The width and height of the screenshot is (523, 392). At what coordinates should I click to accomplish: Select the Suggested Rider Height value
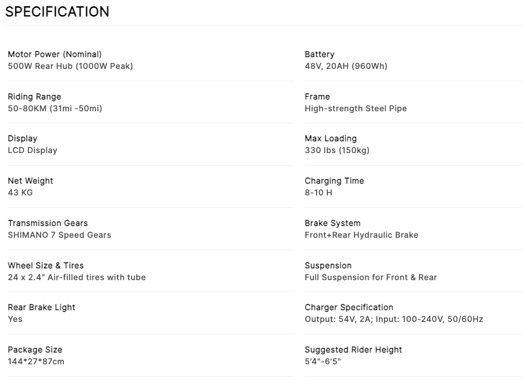pyautogui.click(x=322, y=361)
